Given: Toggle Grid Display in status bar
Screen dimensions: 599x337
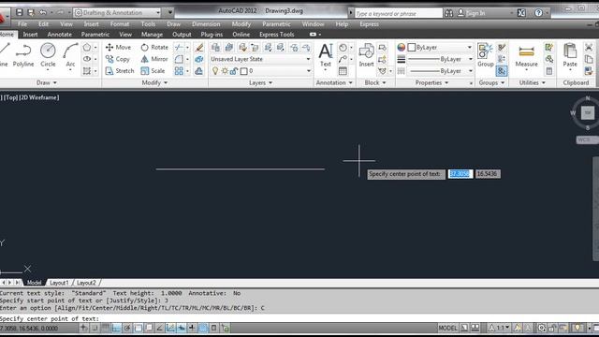Looking at the screenshot, I should tap(106, 328).
